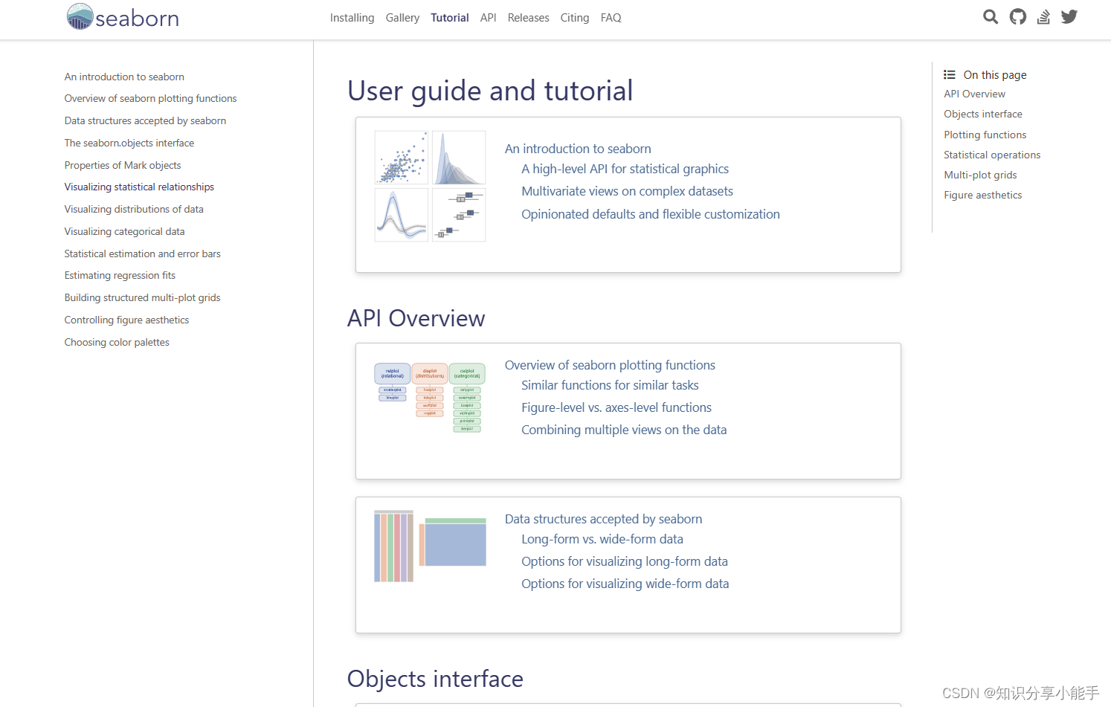
Task: Open The seaborn.objects interface link
Action: tap(129, 143)
